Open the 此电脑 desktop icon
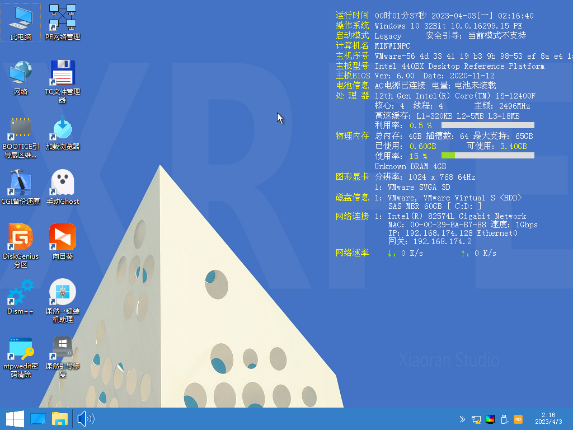The height and width of the screenshot is (430, 573). [21, 20]
